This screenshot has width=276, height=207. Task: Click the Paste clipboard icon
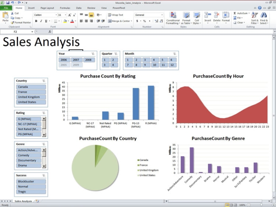tap(5, 15)
